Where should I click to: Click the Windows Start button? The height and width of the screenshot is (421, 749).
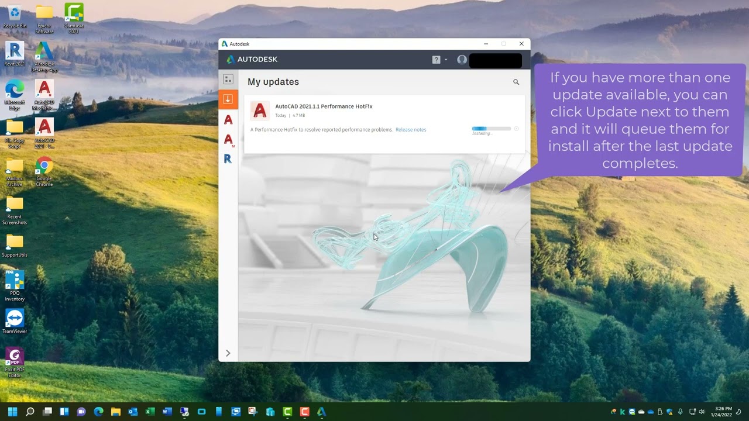click(13, 412)
